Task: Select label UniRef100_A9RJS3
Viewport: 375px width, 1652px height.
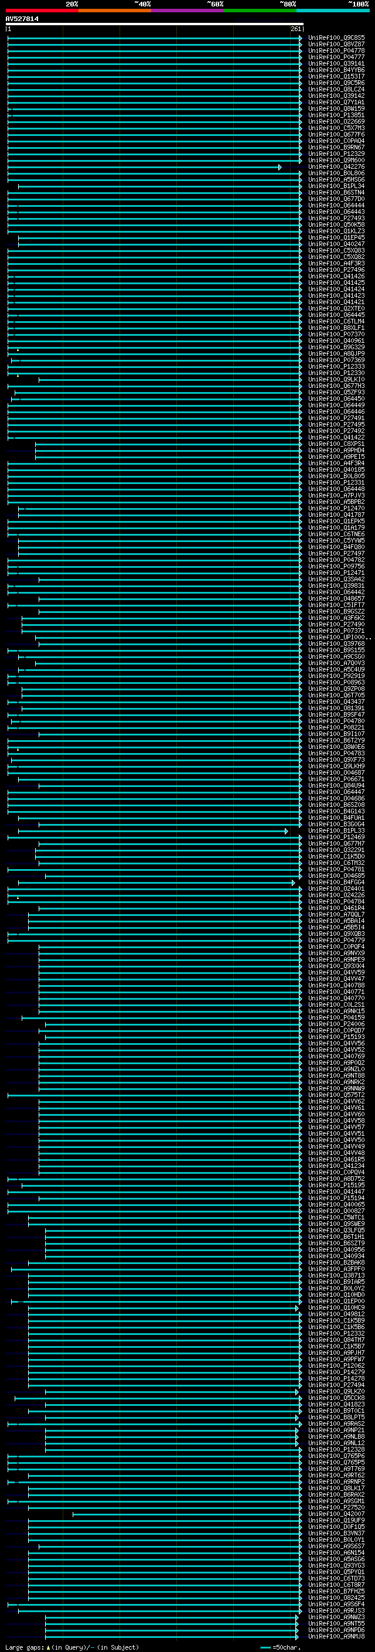Action: [x=336, y=1610]
